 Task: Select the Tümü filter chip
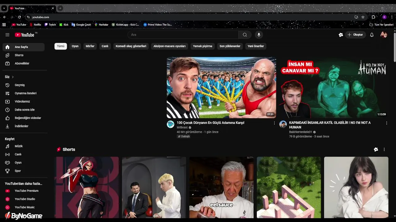coord(61,46)
